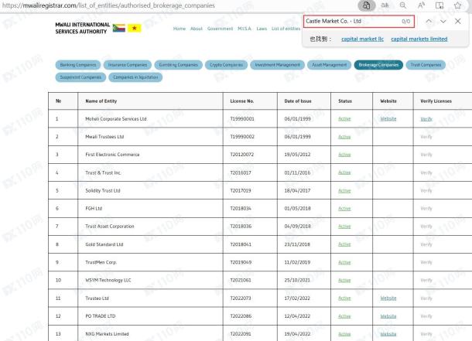Select the Banking Companies tab

click(x=78, y=65)
